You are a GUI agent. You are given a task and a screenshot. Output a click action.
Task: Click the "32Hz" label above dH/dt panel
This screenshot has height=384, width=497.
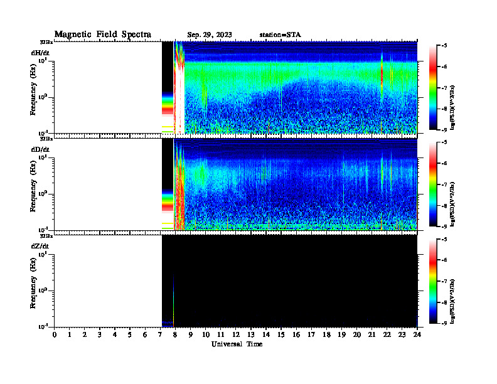point(46,42)
